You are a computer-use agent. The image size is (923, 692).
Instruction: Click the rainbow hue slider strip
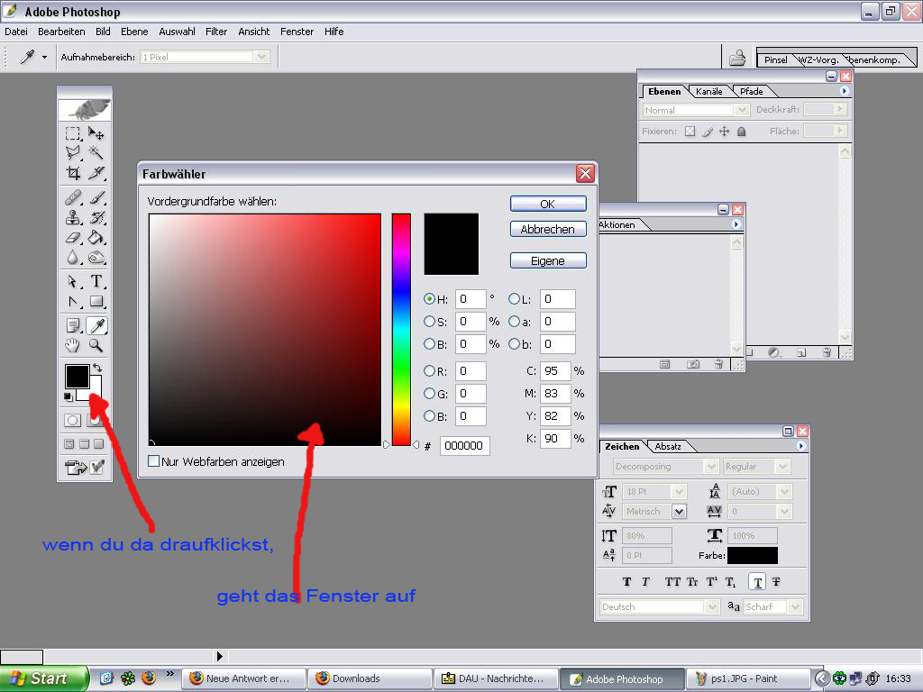coord(401,329)
